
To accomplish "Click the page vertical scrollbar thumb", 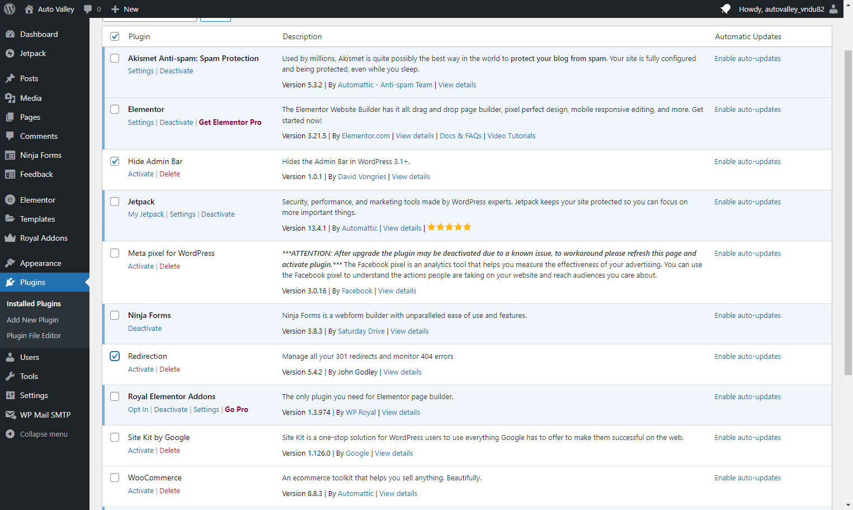I will 848,213.
